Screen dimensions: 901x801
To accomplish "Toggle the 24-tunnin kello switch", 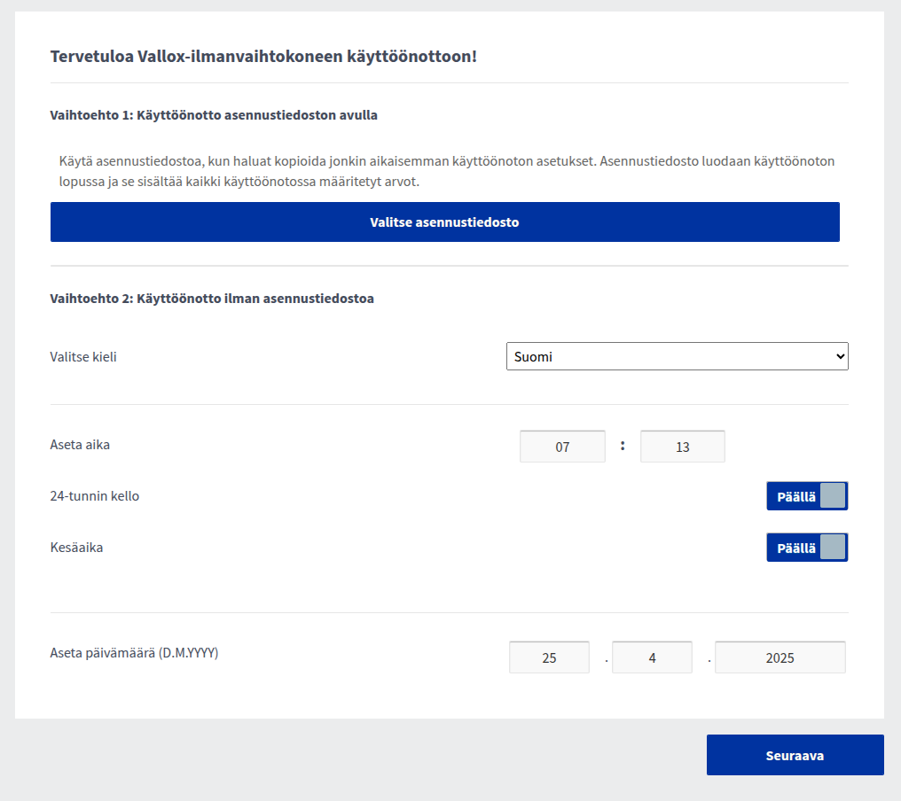I will [x=807, y=496].
